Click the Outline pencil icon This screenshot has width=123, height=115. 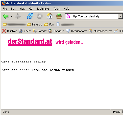(116, 31)
